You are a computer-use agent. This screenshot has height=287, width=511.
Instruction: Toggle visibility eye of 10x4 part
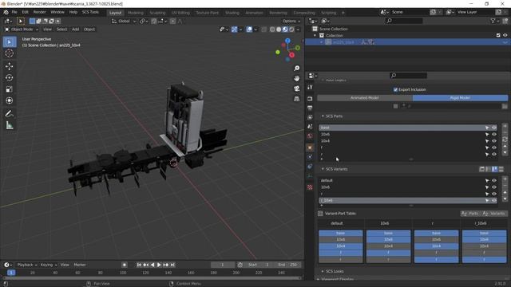[x=494, y=141]
